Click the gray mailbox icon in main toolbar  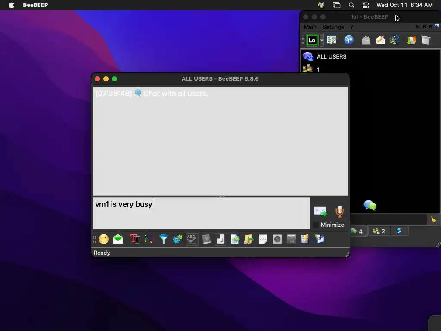[x=366, y=40]
